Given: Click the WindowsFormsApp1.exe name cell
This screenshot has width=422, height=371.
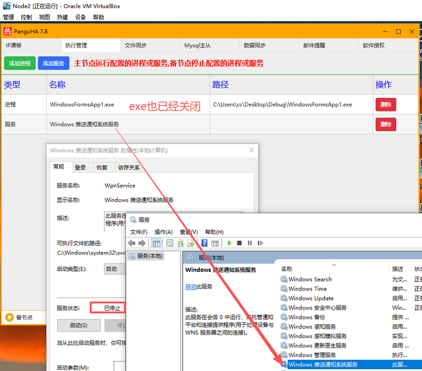Looking at the screenshot, I should pyautogui.click(x=128, y=104).
